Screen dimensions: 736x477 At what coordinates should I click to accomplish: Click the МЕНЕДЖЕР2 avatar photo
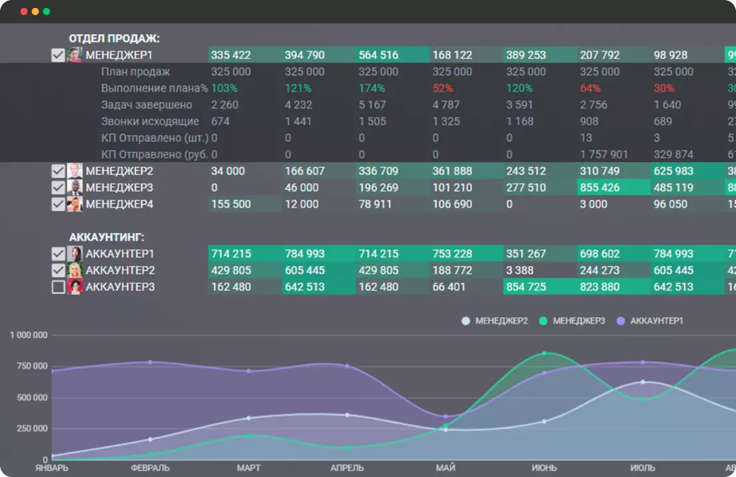(75, 171)
